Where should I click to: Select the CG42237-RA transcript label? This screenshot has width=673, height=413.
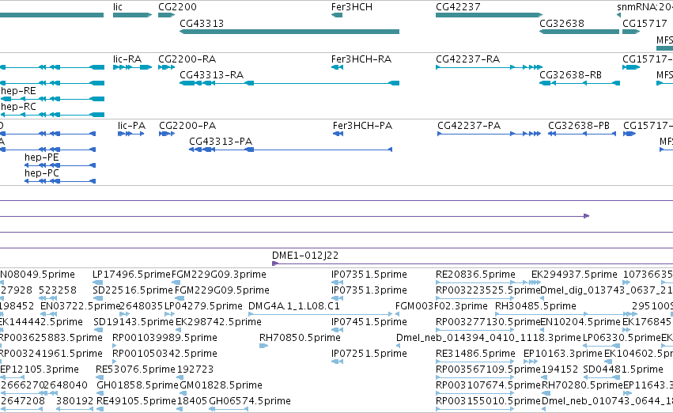click(468, 59)
